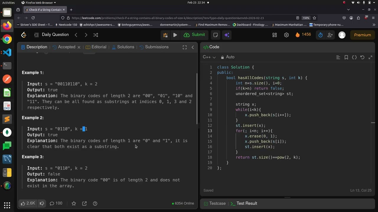This screenshot has width=378, height=212.
Task: Open the layout grid icon
Action: click(x=275, y=35)
